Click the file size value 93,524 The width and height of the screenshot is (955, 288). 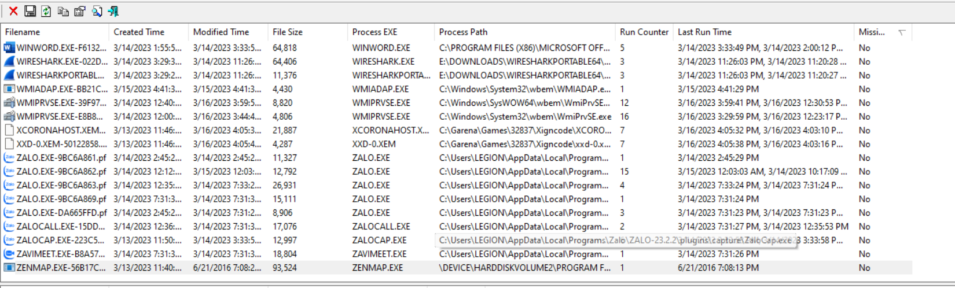(x=285, y=268)
